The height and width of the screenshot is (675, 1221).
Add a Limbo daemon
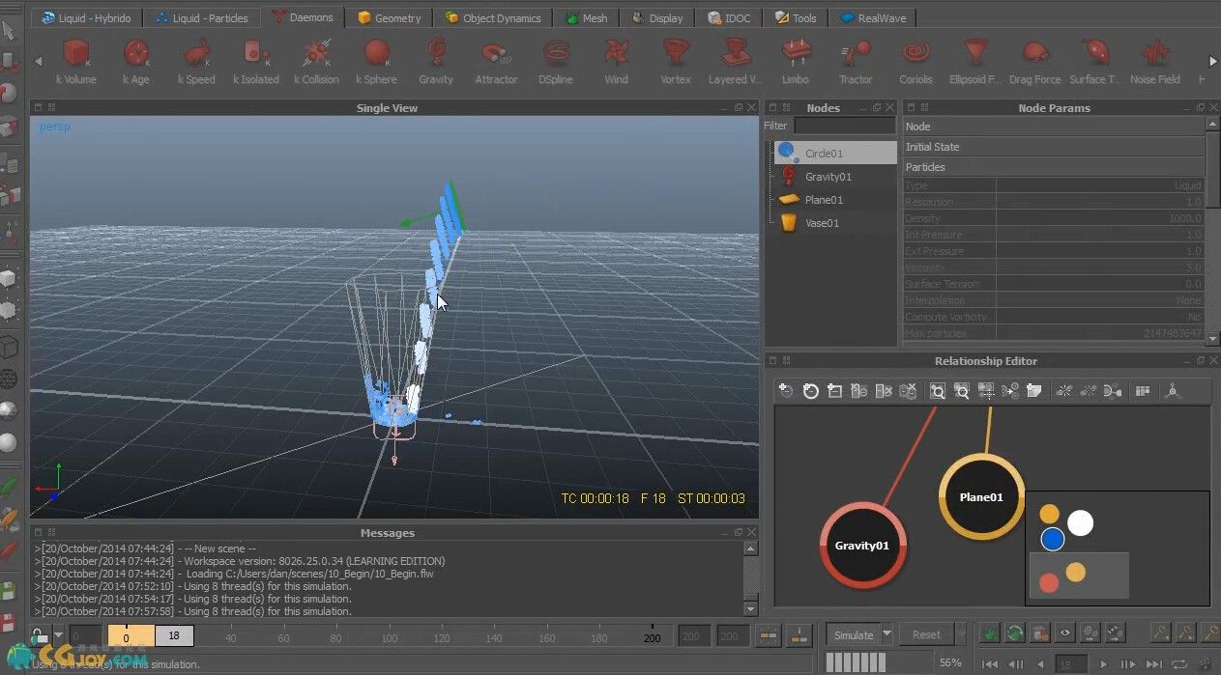coord(796,61)
